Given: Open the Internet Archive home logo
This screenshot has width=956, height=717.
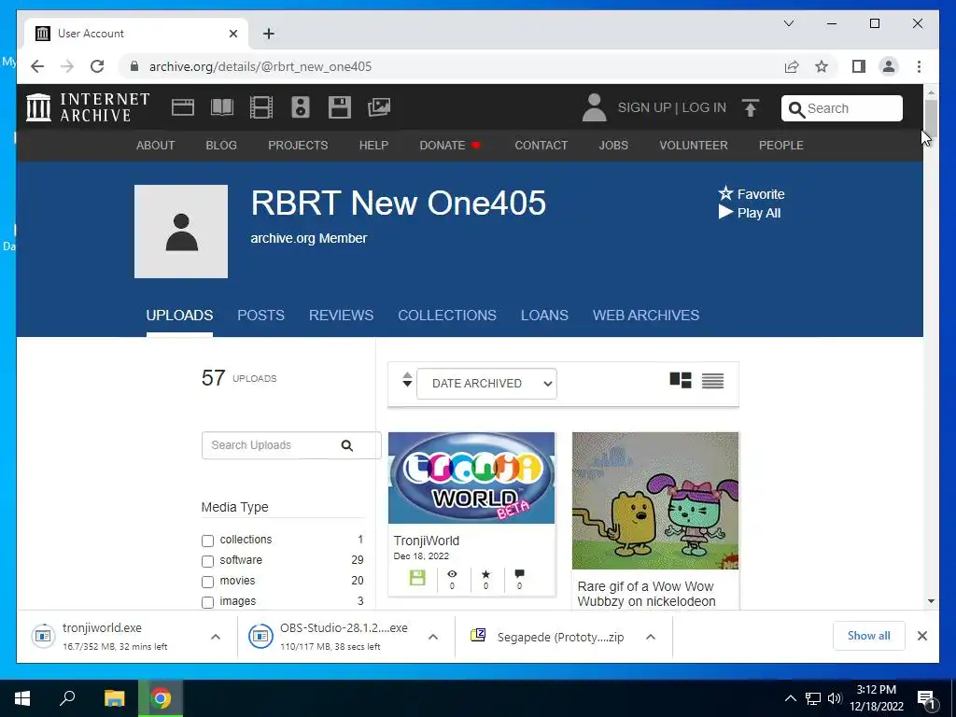Looking at the screenshot, I should [88, 107].
